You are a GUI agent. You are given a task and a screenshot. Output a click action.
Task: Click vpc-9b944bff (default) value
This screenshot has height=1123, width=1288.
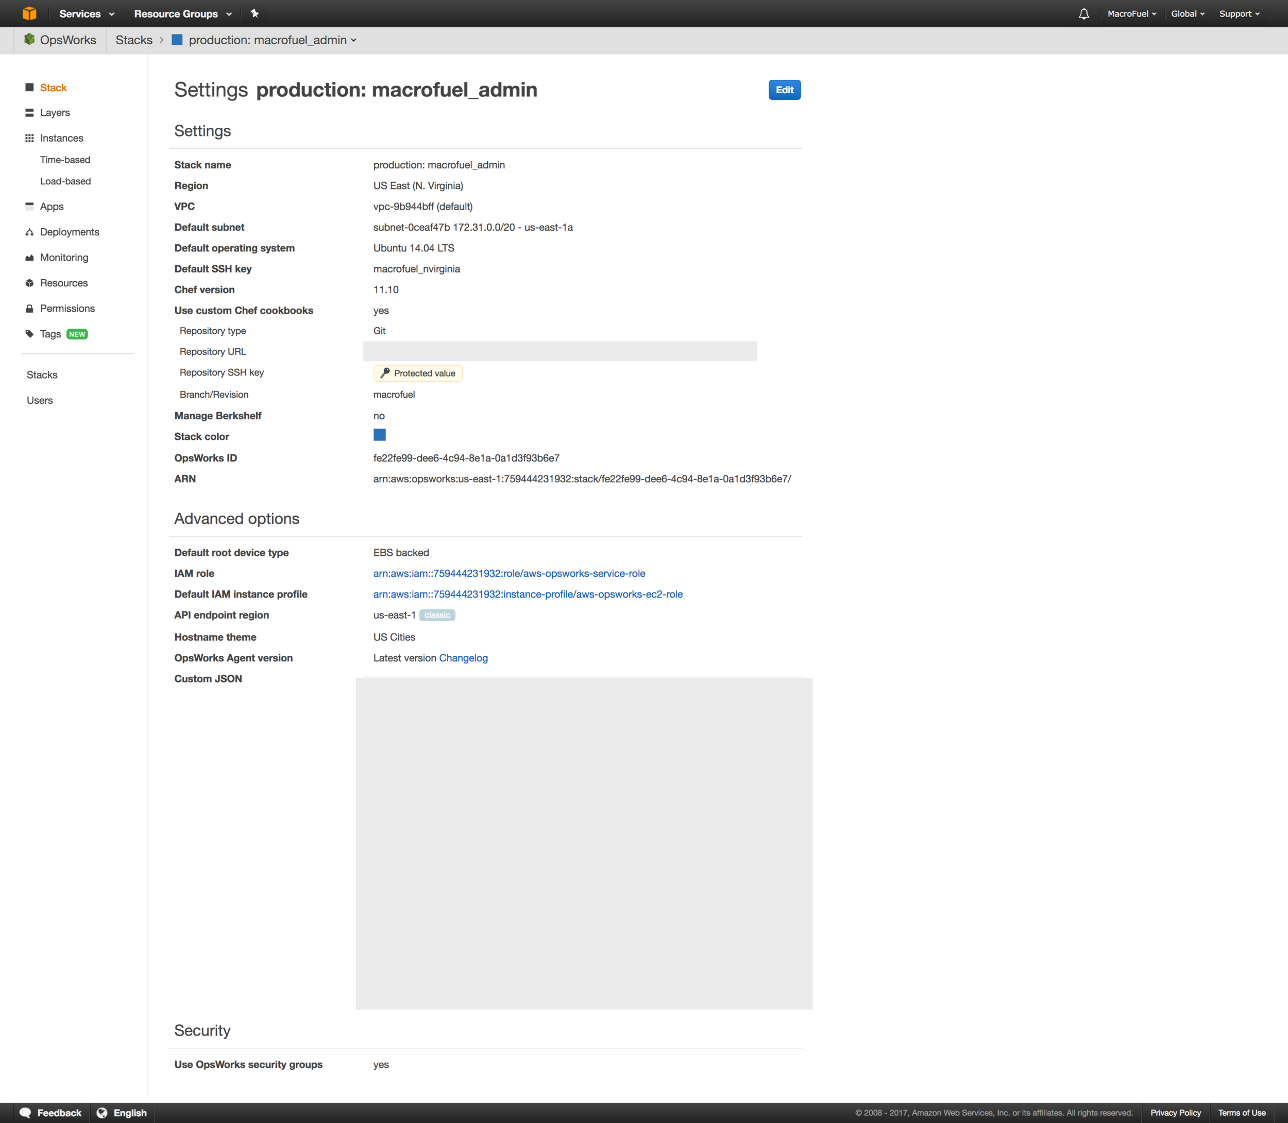[423, 206]
